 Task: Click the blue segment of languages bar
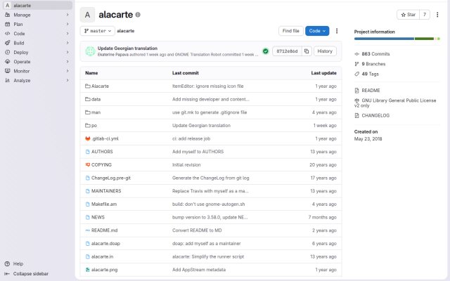coord(384,39)
